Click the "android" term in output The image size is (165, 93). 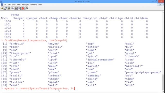pyautogui.click(x=17, y=44)
